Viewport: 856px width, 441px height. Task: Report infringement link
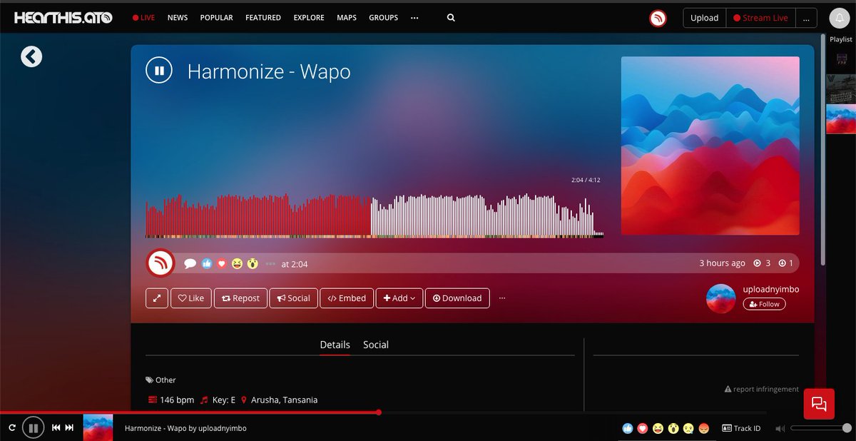click(761, 389)
